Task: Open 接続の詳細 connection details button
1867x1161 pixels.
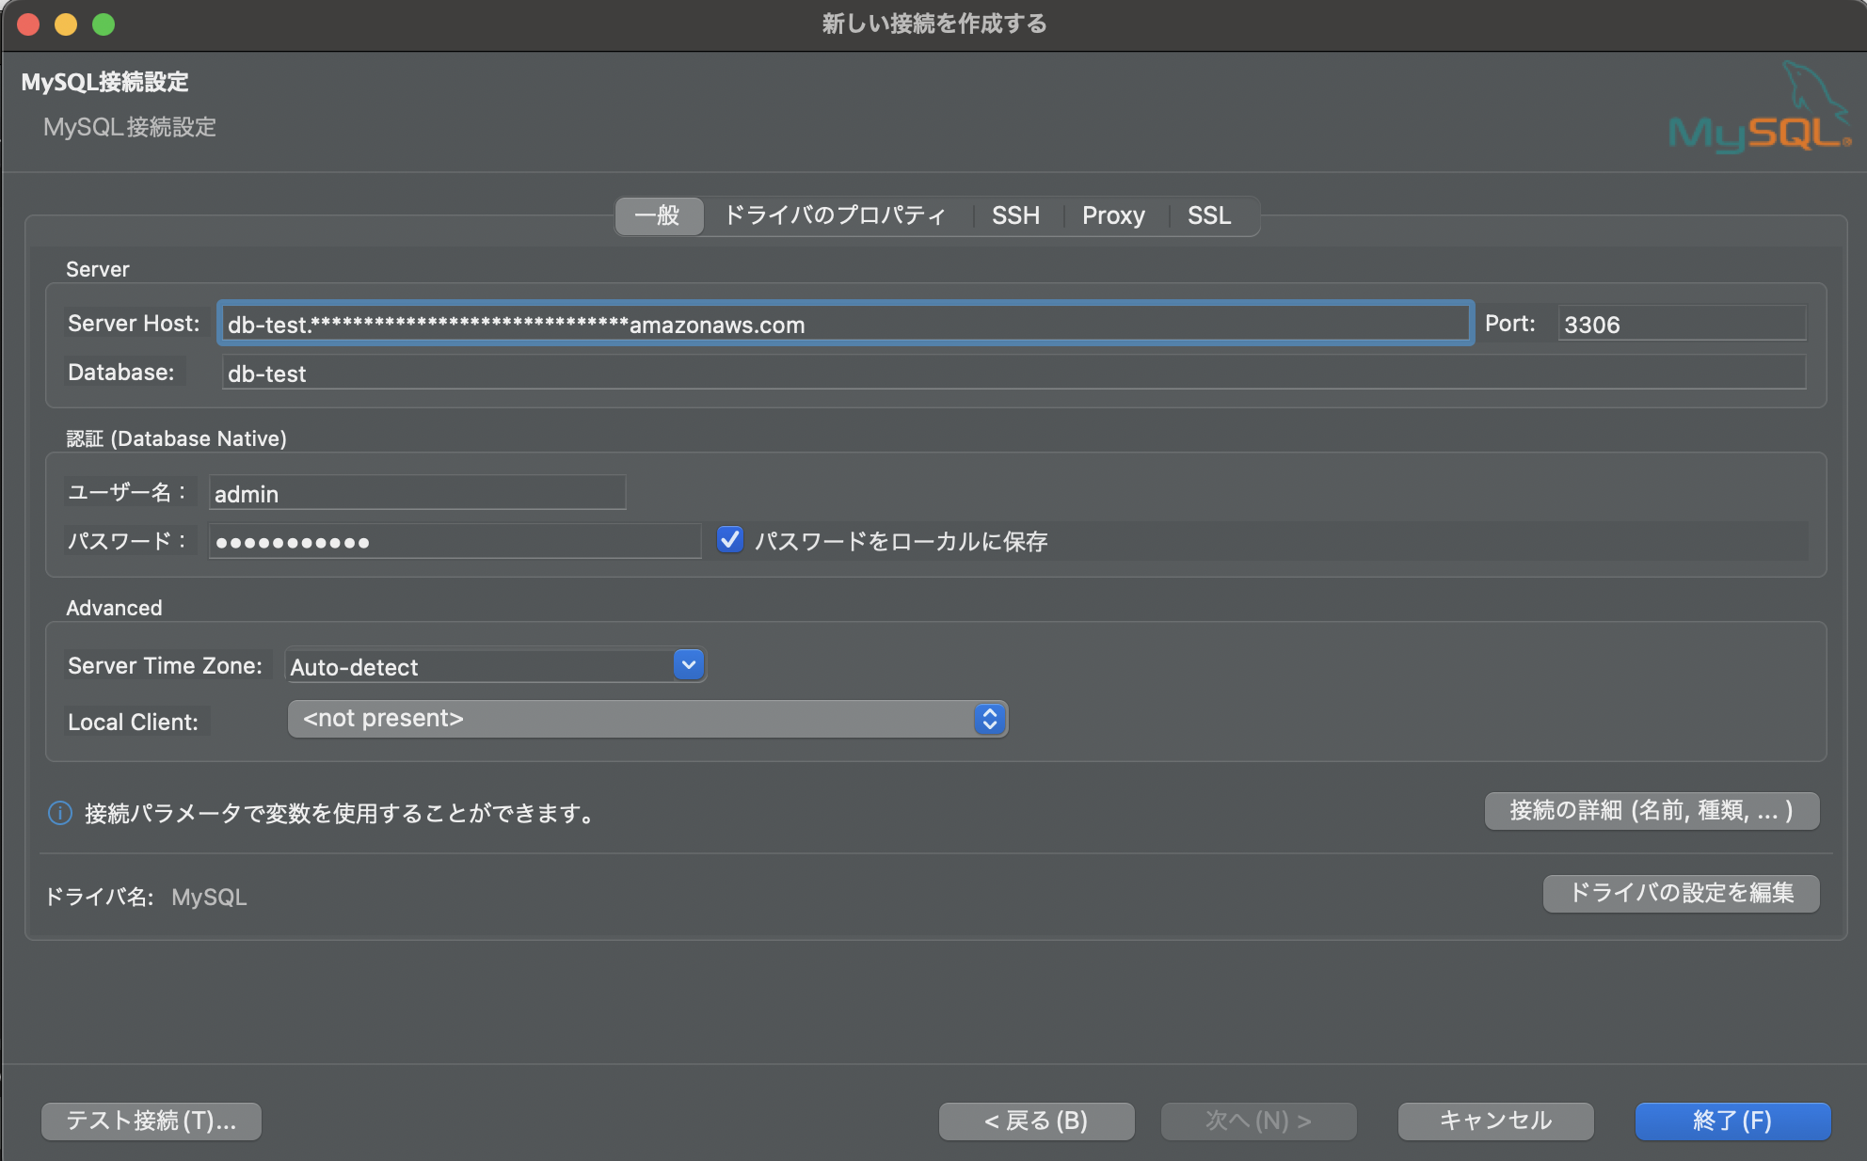Action: 1652,810
